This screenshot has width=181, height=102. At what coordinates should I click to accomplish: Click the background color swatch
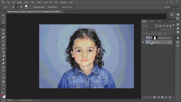[5, 97]
